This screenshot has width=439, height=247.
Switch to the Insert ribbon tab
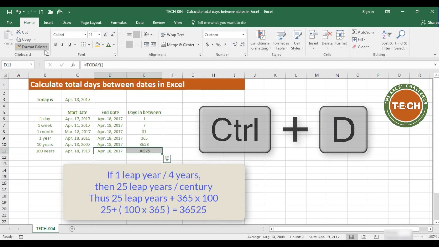[x=48, y=23]
